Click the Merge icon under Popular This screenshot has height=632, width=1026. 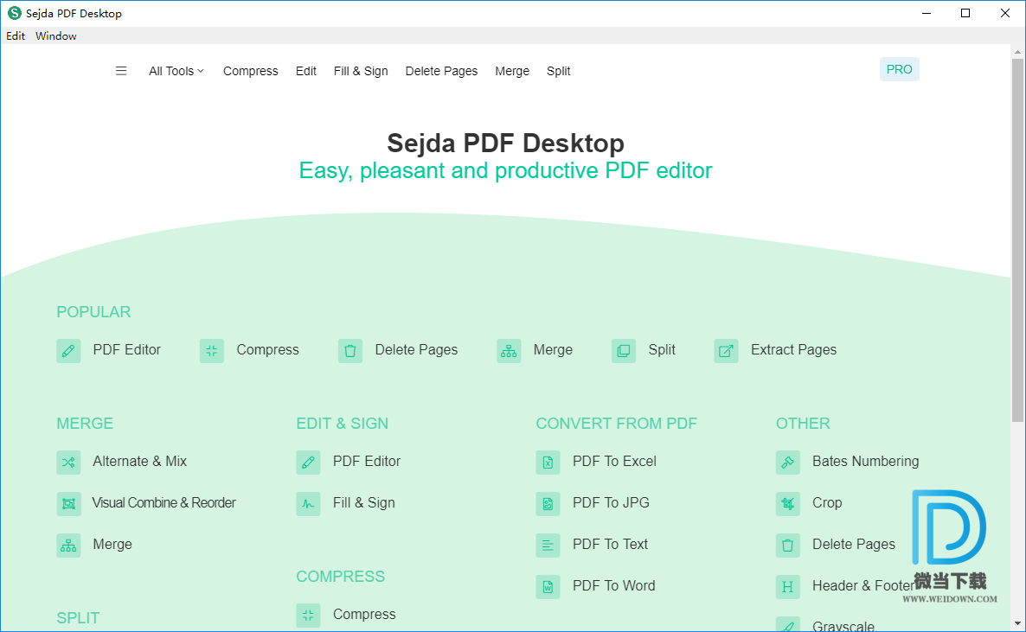[x=509, y=351]
